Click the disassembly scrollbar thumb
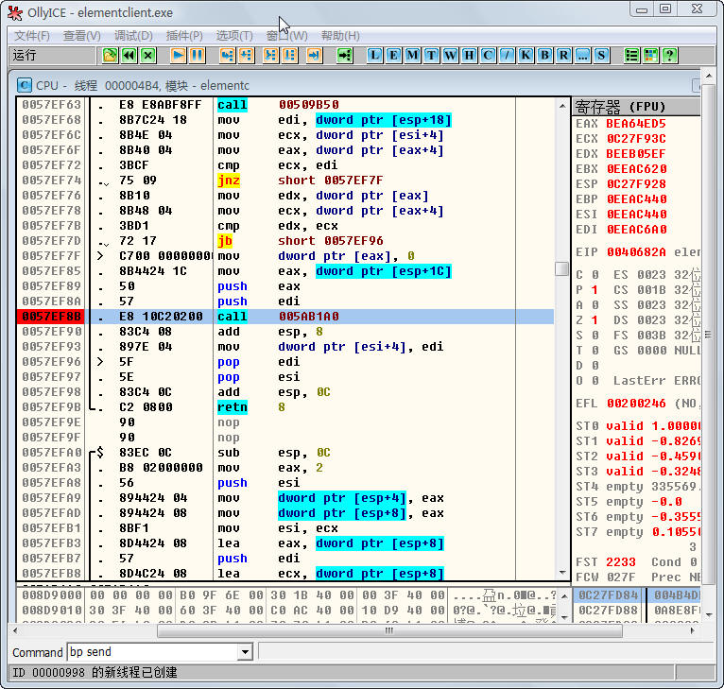Screen dimensions: 724x689 [x=562, y=268]
